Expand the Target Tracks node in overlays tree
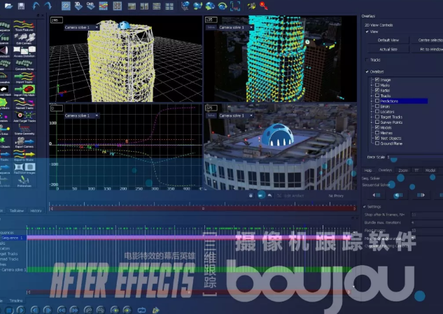443x314 pixels. [x=372, y=117]
